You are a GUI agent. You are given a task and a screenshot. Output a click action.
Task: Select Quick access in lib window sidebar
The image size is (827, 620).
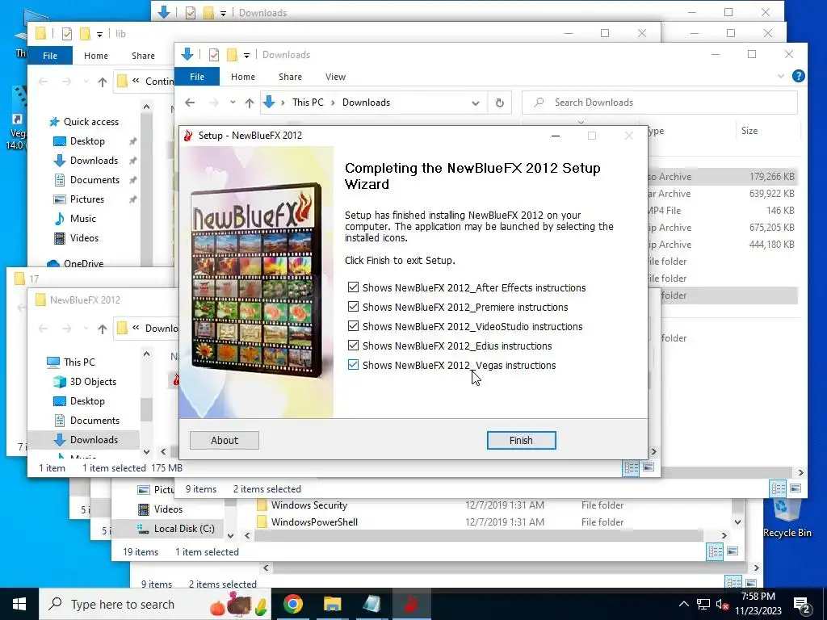click(x=90, y=122)
